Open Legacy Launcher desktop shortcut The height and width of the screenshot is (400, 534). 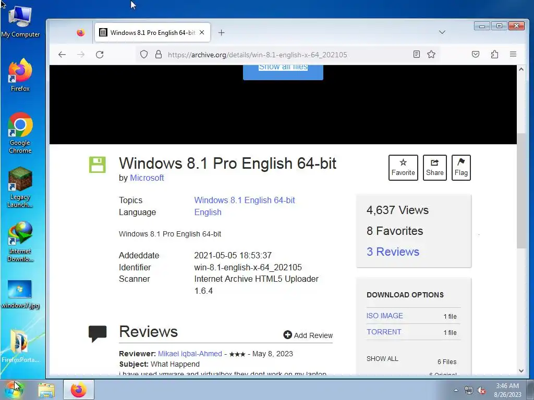(20, 187)
